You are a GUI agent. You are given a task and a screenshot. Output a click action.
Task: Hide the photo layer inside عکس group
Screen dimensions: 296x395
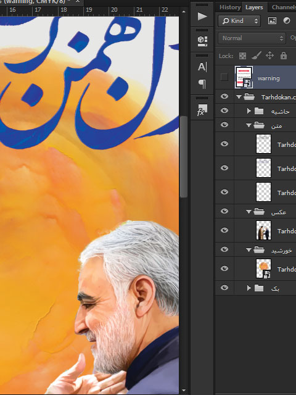tap(224, 230)
